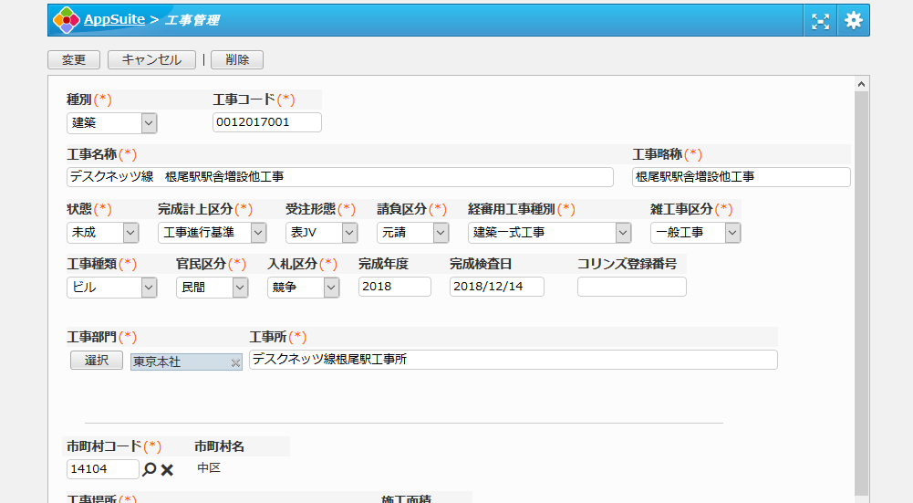Screen dimensions: 913x503
Task: Open the AppSuite breadcrumb link
Action: (113, 19)
